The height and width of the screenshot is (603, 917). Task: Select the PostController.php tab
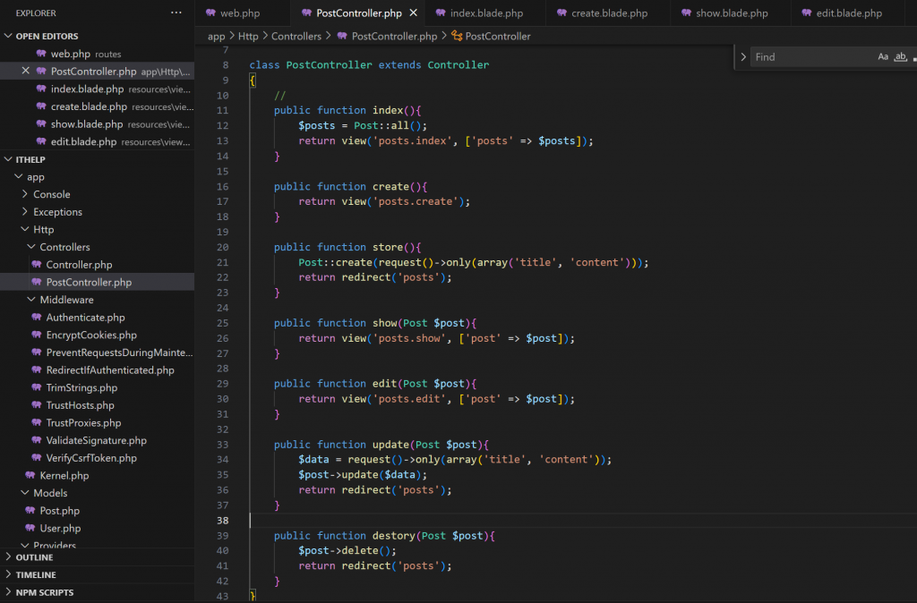(x=358, y=13)
